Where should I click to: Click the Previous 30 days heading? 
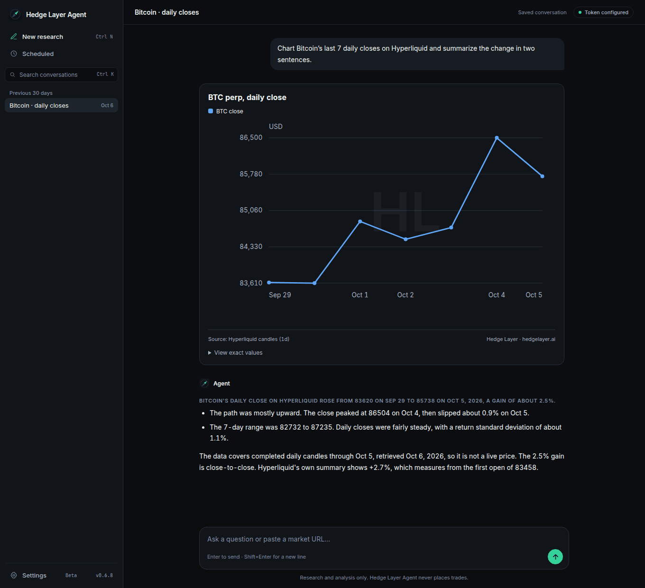click(x=31, y=93)
